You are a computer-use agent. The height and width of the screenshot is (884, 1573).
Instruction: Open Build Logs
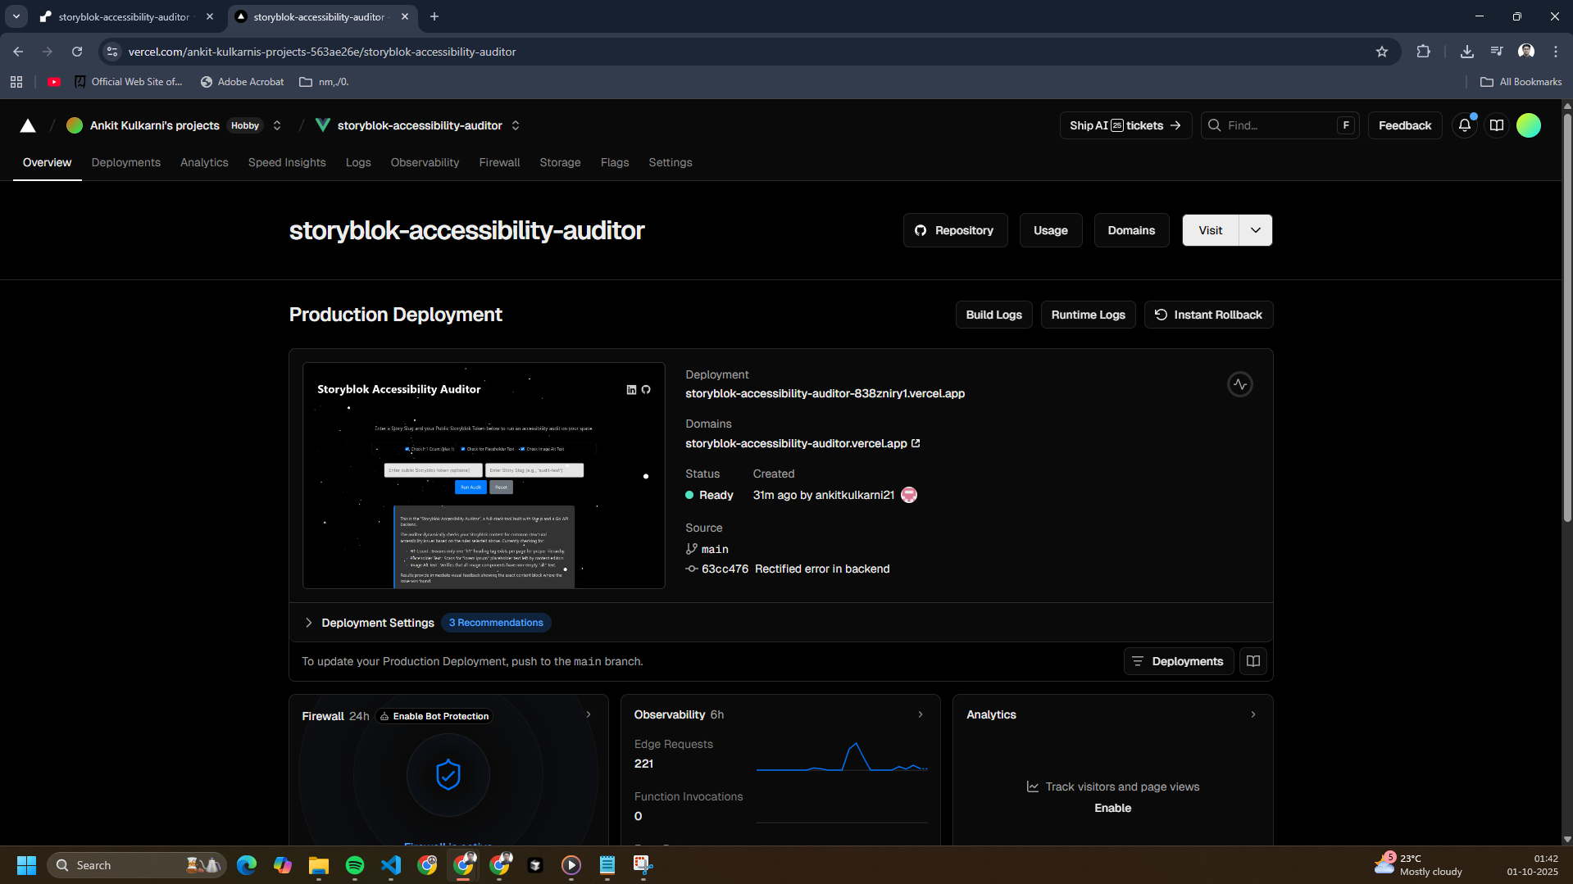[993, 315]
